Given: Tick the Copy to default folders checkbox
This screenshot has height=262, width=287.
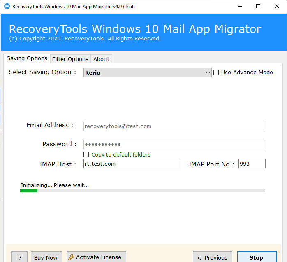Looking at the screenshot, I should [86, 155].
